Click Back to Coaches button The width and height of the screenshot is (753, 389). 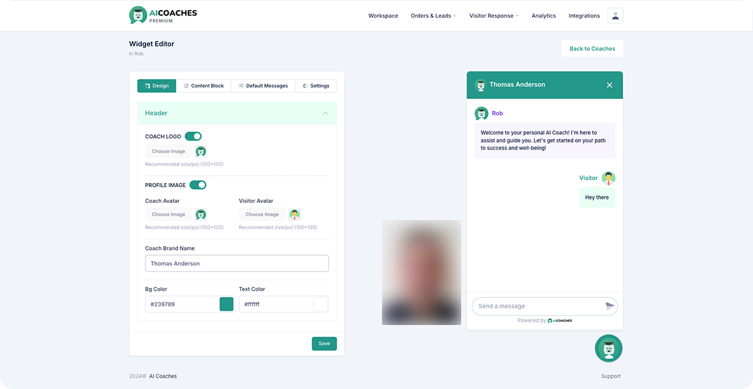pos(592,48)
